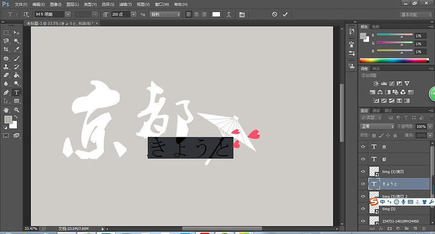The height and width of the screenshot is (234, 435).
Task: Commit the current text edit
Action: (285, 14)
